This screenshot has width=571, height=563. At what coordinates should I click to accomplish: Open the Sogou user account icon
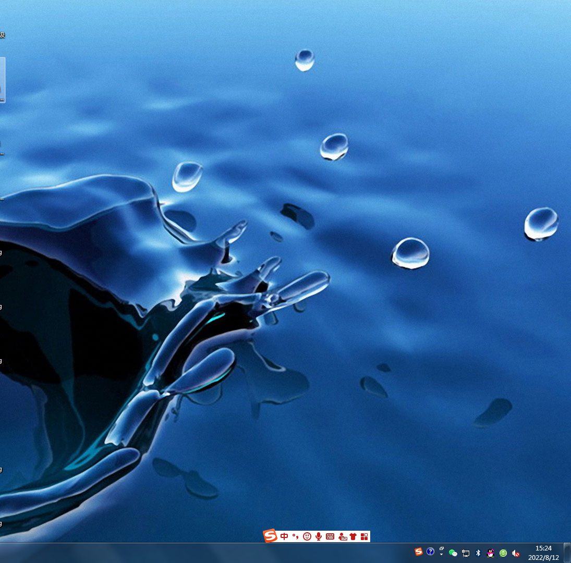342,536
